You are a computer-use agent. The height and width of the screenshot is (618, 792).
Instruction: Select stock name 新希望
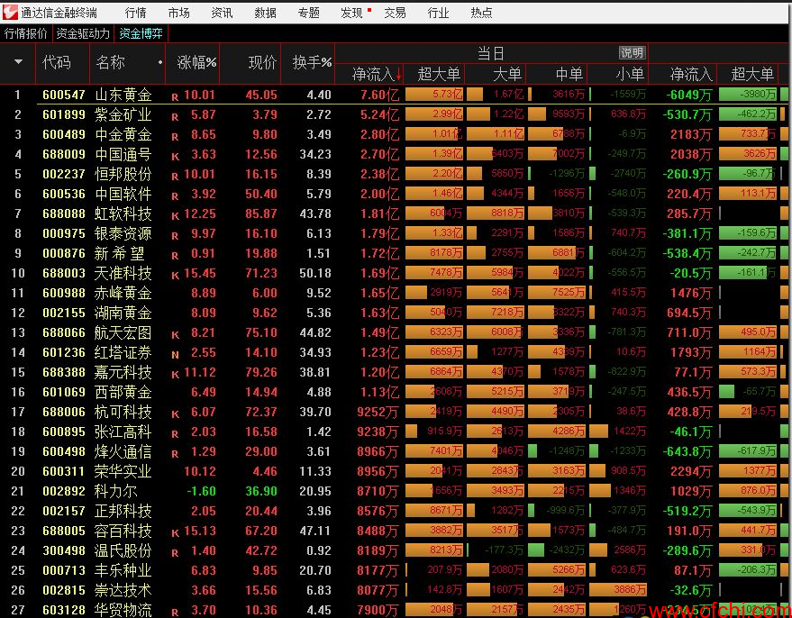pyautogui.click(x=120, y=253)
